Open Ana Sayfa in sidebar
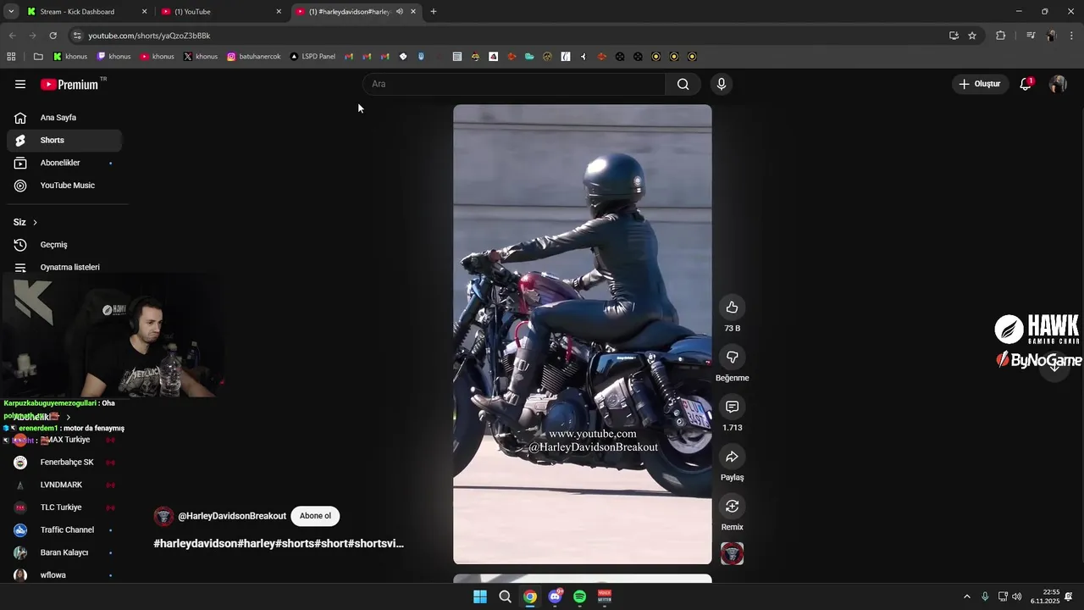The height and width of the screenshot is (610, 1084). coord(64,118)
